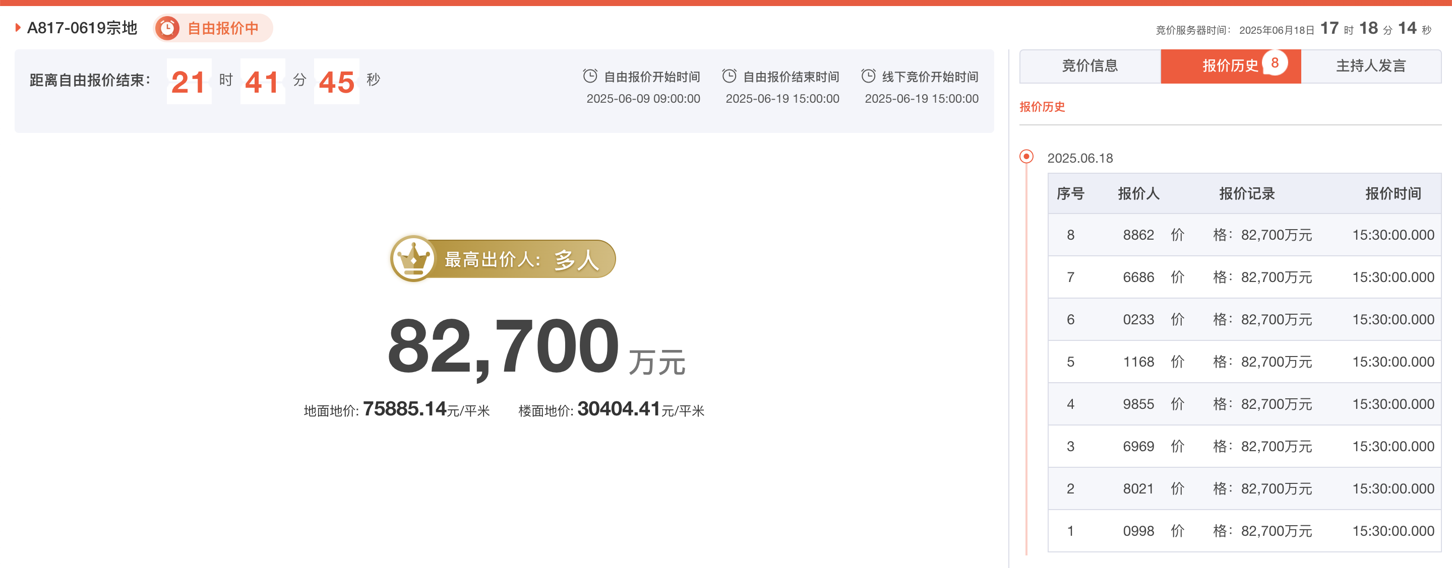Click the countdown seconds digit 45
This screenshot has height=568, width=1452.
pos(336,82)
